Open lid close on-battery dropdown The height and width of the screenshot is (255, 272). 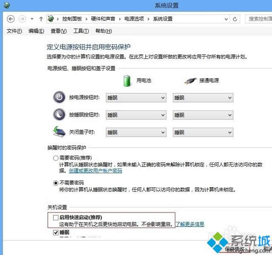coord(136,132)
